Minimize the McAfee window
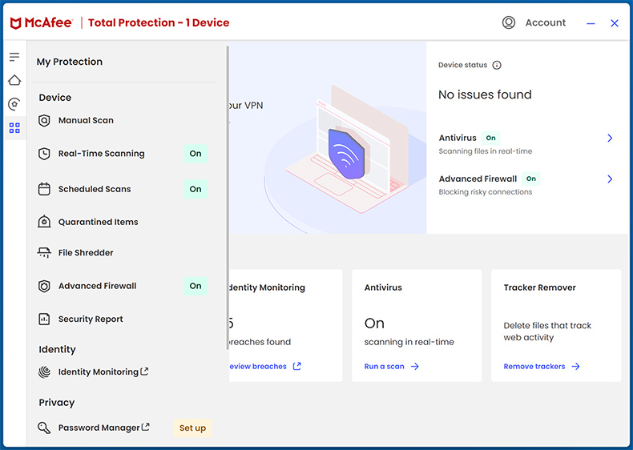This screenshot has width=633, height=450. coord(591,23)
